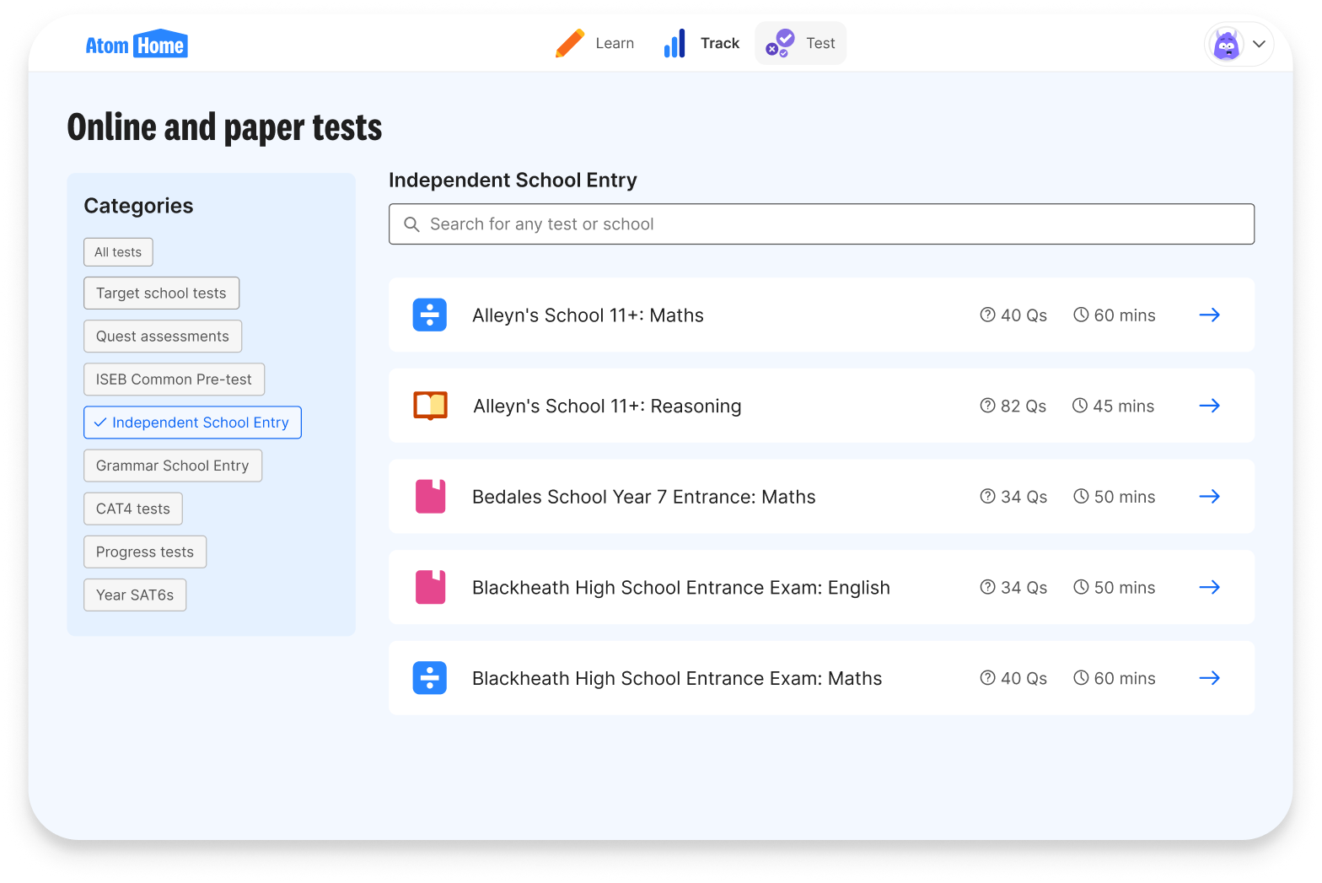Click the pencil Learn icon
This screenshot has width=1322, height=883.
click(x=570, y=43)
